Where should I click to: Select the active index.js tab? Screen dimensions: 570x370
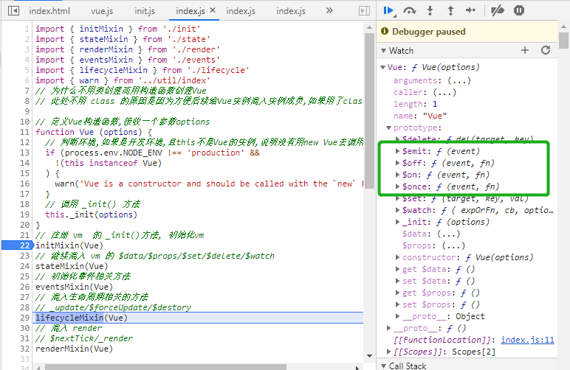coord(190,11)
